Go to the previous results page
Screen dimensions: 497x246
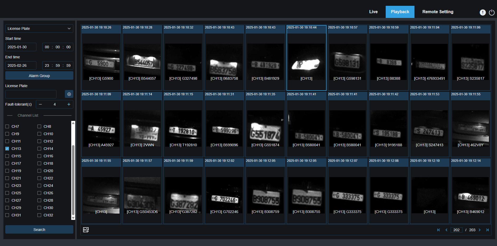[x=446, y=230]
